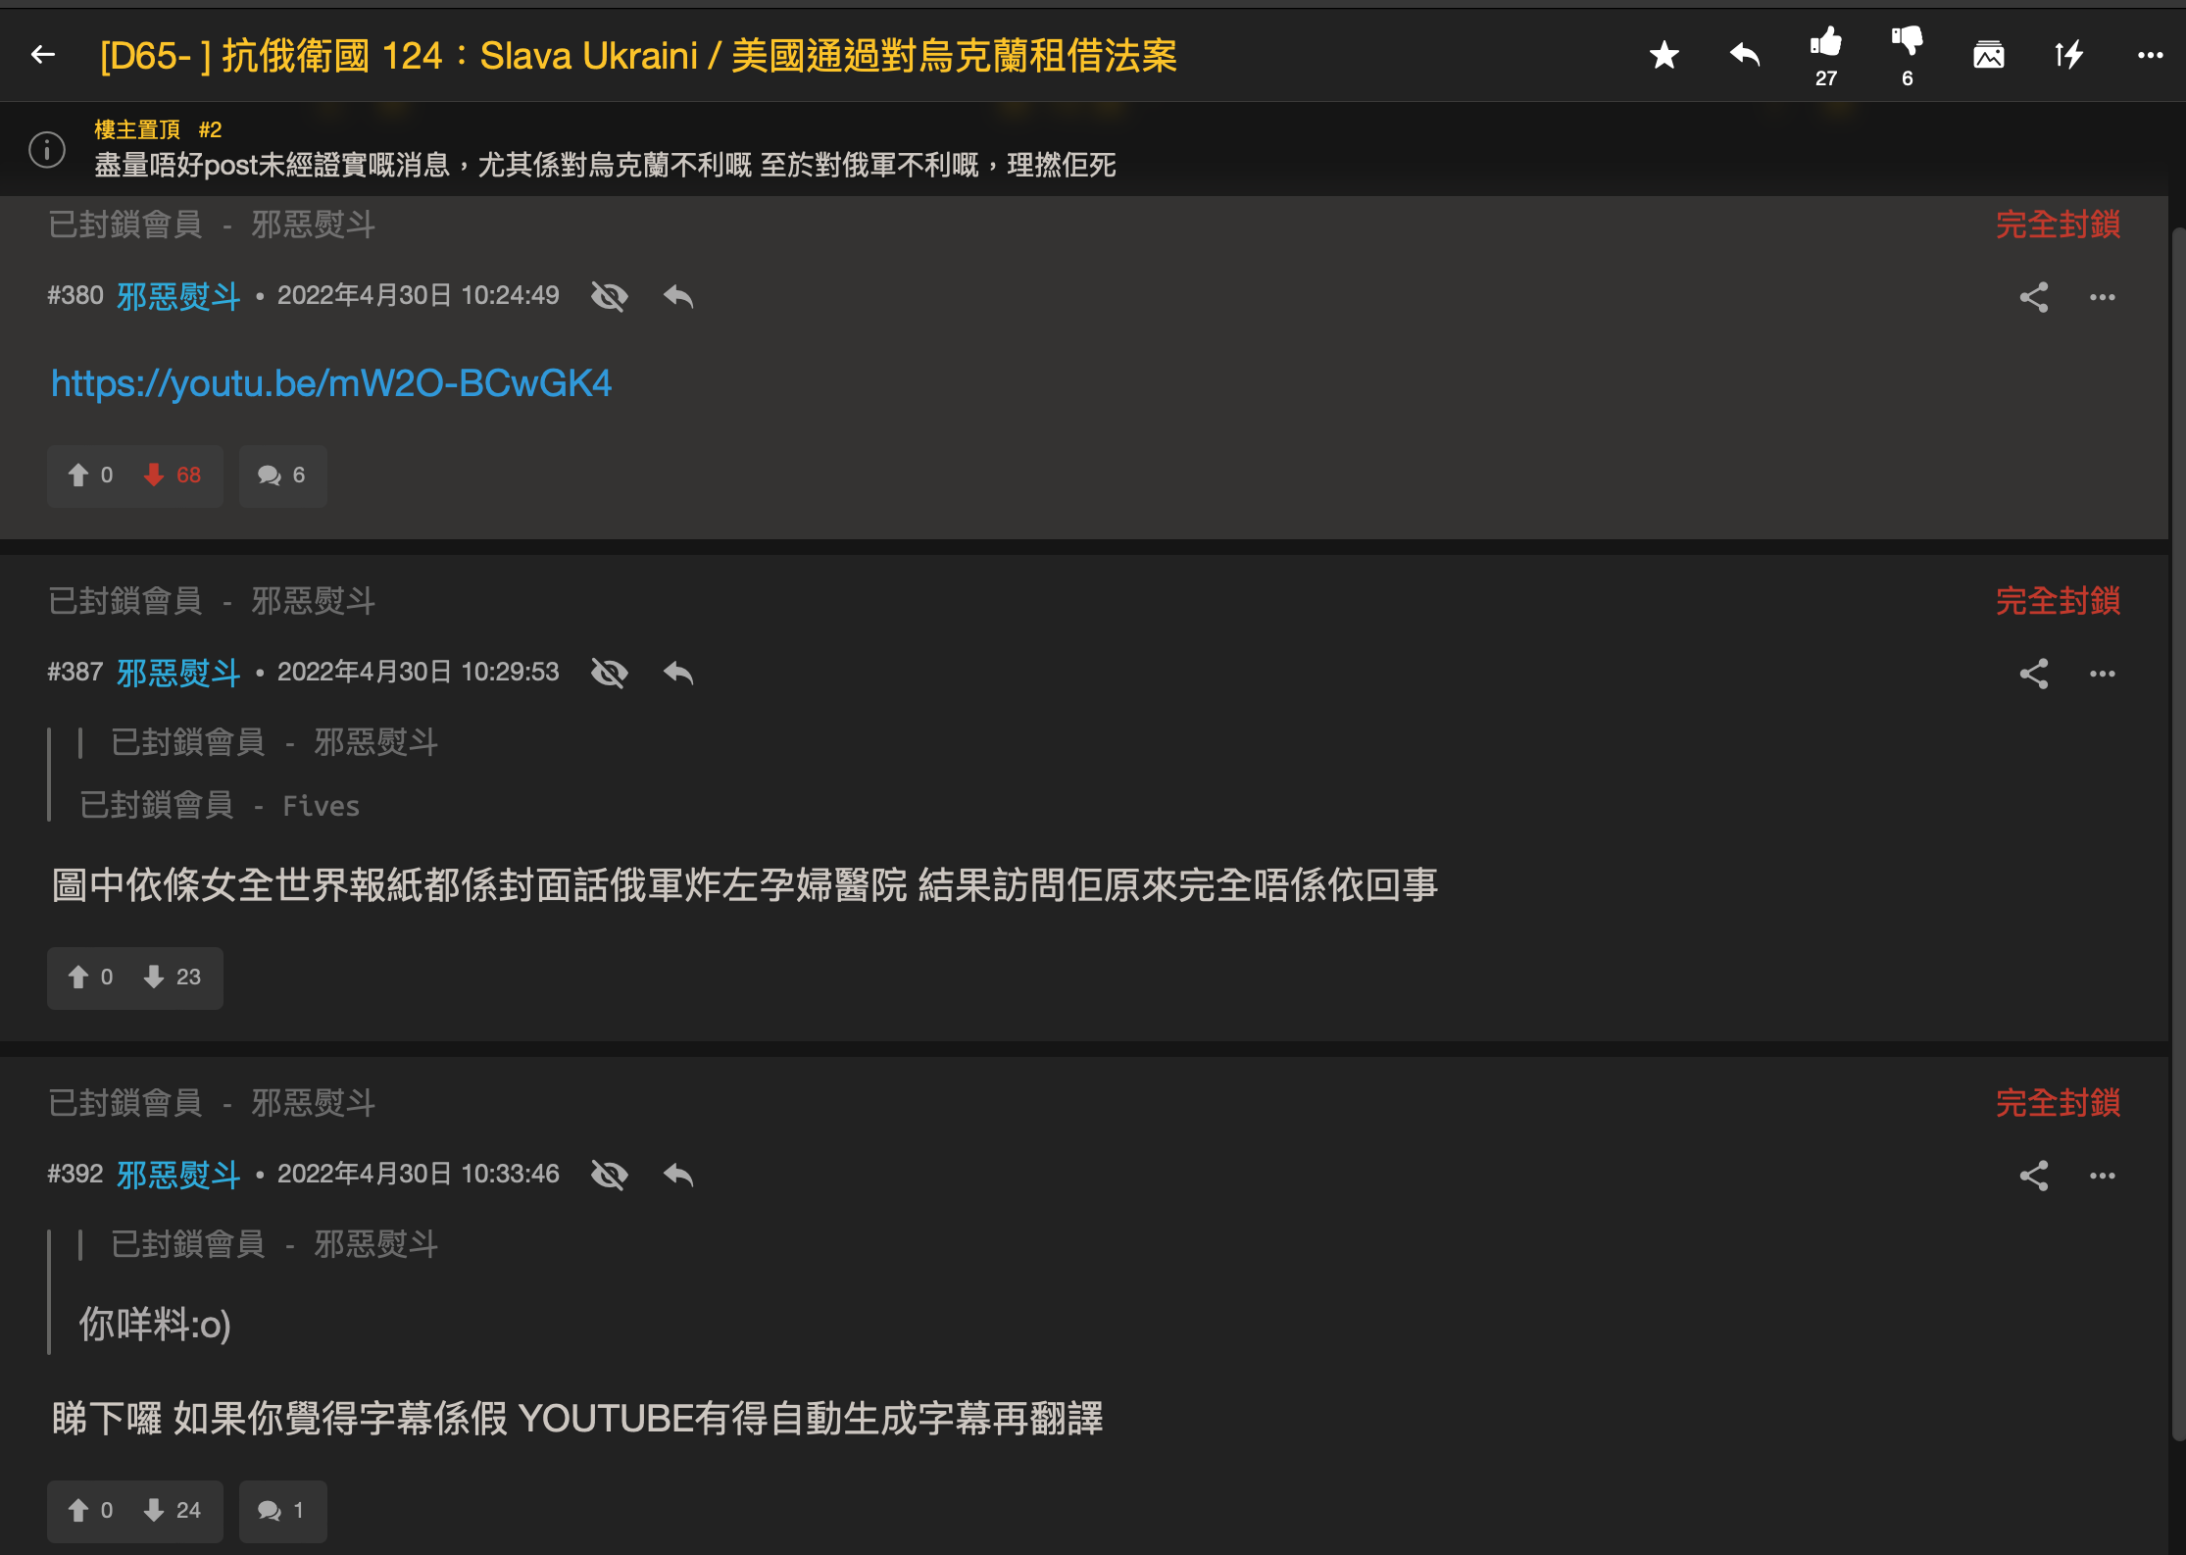Hide post #387 with its eye-off toggle

[609, 673]
